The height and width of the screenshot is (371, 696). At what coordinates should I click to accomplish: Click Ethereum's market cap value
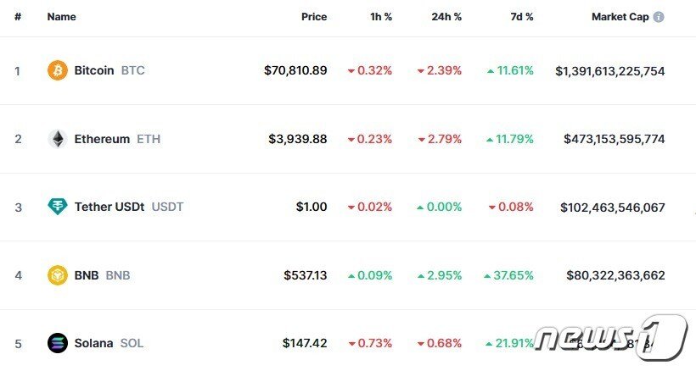click(614, 139)
